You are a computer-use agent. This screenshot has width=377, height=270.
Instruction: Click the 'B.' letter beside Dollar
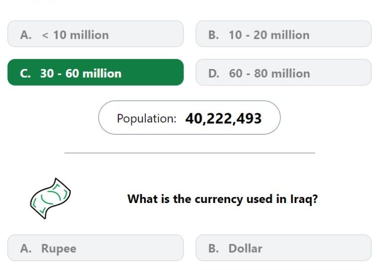coord(214,248)
